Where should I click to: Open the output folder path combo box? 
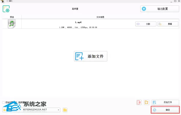click(31, 110)
